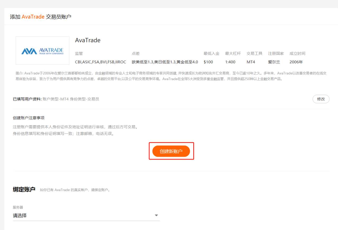Click the 修改 button
This screenshot has width=338, height=230.
(321, 99)
